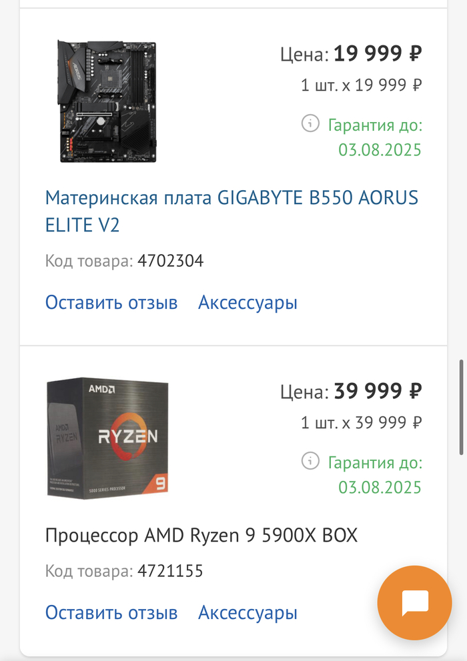Screen dimensions: 467x661
Task: Click quantity line 1 шт. x 19 999 ₽
Action: (361, 85)
